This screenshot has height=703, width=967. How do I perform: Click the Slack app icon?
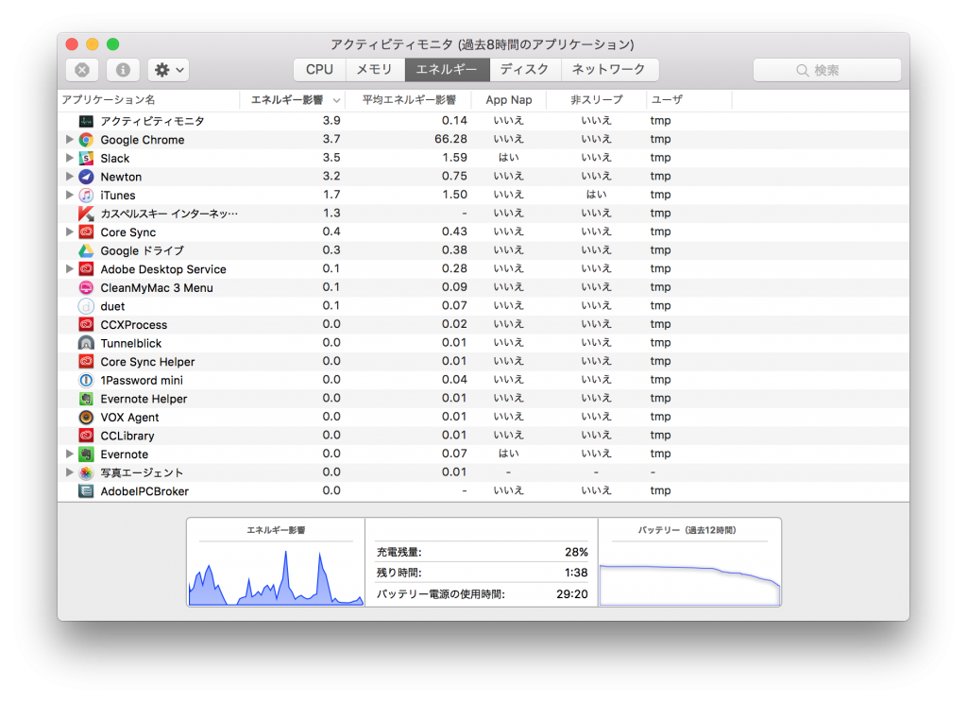tap(86, 158)
